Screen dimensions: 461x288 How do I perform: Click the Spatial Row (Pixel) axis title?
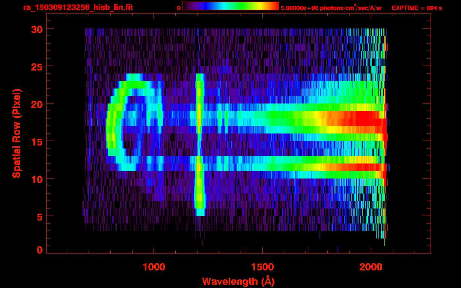[17, 133]
